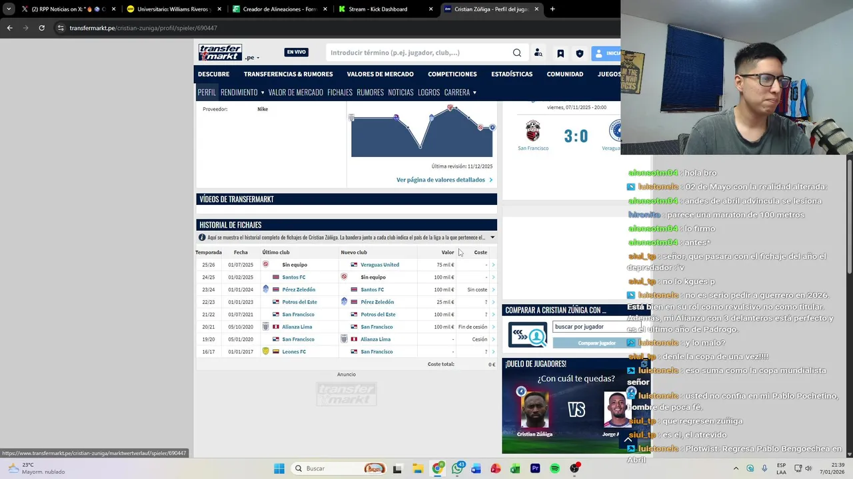Click info icon in Historial de Fichajes
Screen dimensions: 853x479
tap(202, 238)
